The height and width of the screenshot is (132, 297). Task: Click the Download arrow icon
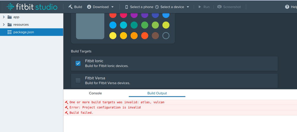pyautogui.click(x=89, y=7)
